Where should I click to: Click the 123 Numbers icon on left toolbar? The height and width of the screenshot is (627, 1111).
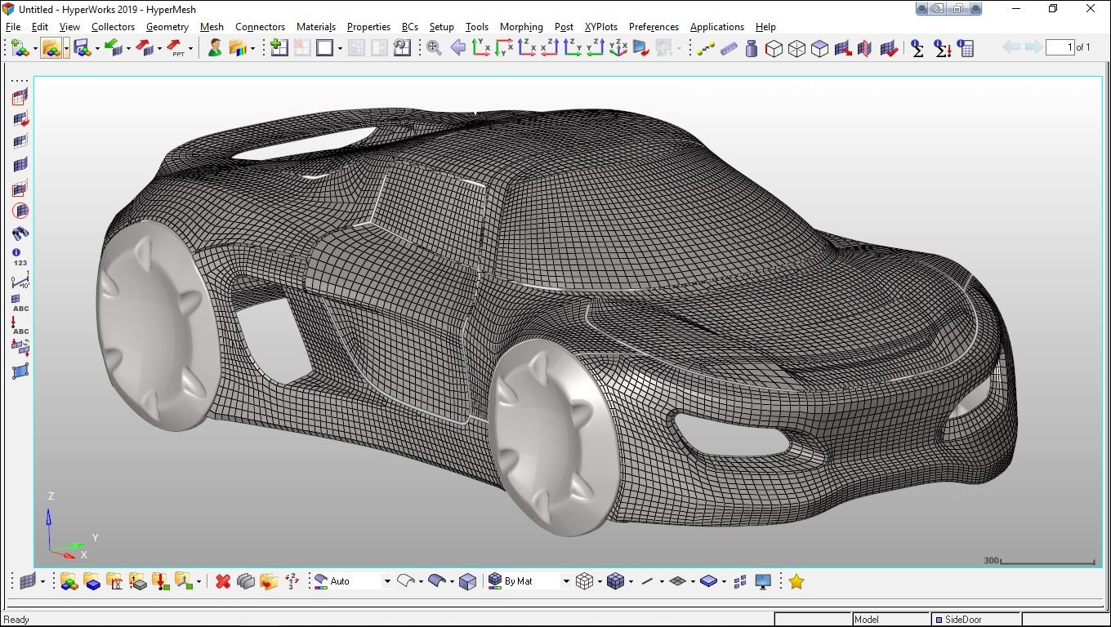(x=20, y=258)
